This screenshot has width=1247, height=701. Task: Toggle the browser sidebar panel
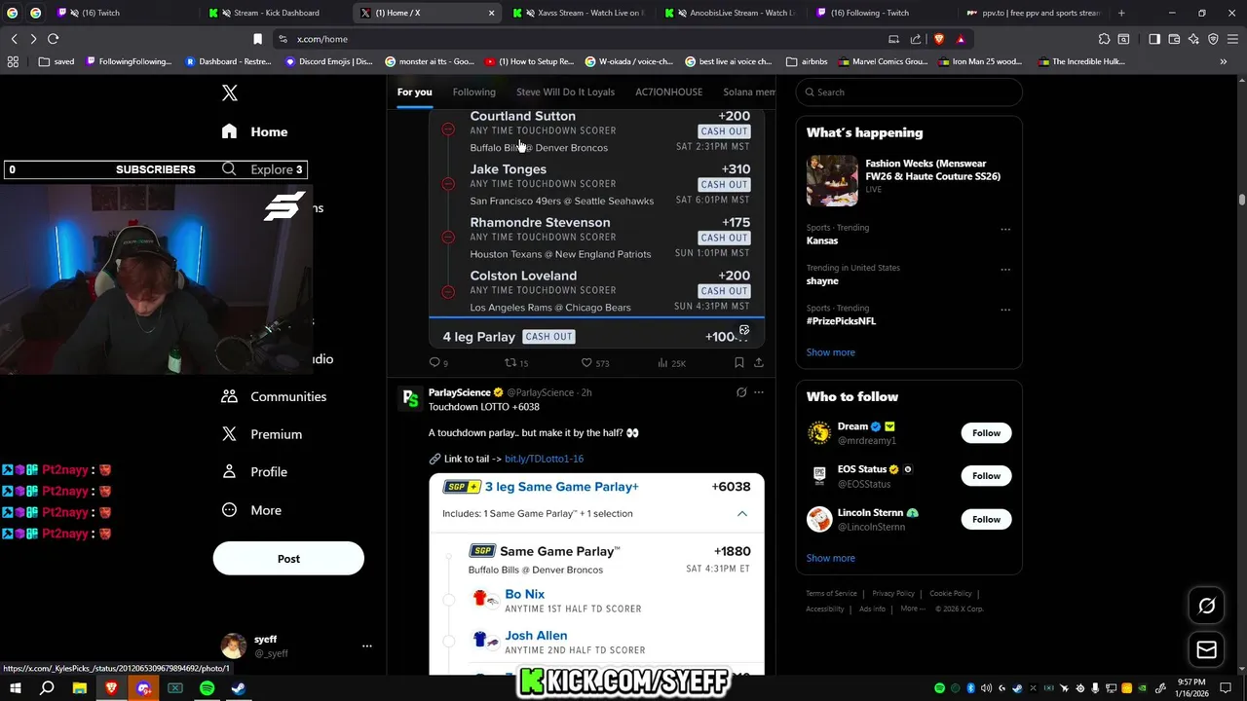coord(1154,39)
